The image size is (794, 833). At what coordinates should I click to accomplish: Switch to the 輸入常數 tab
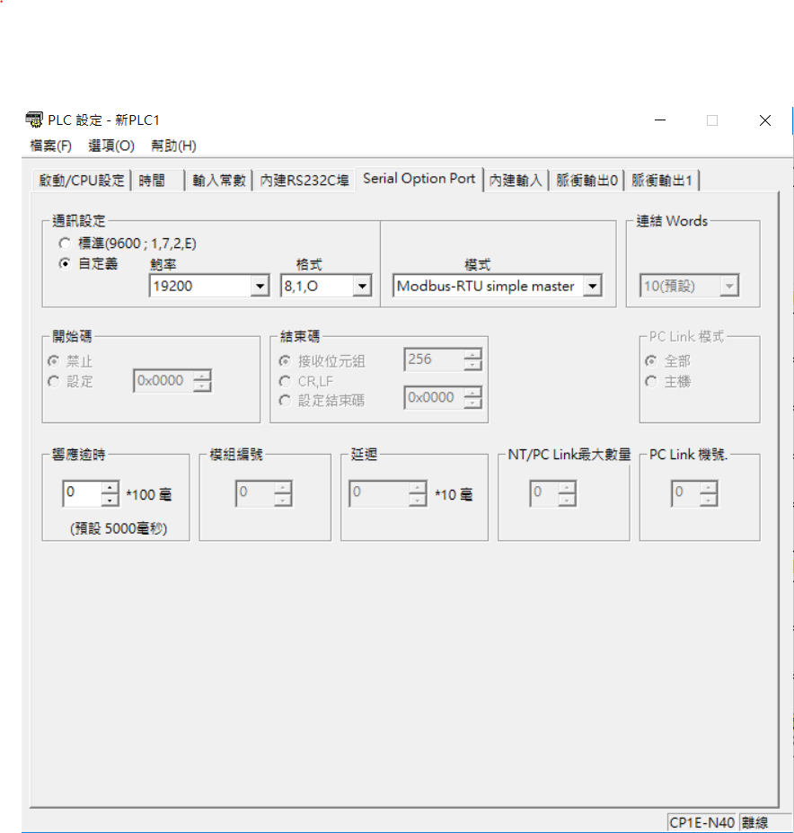(x=218, y=181)
